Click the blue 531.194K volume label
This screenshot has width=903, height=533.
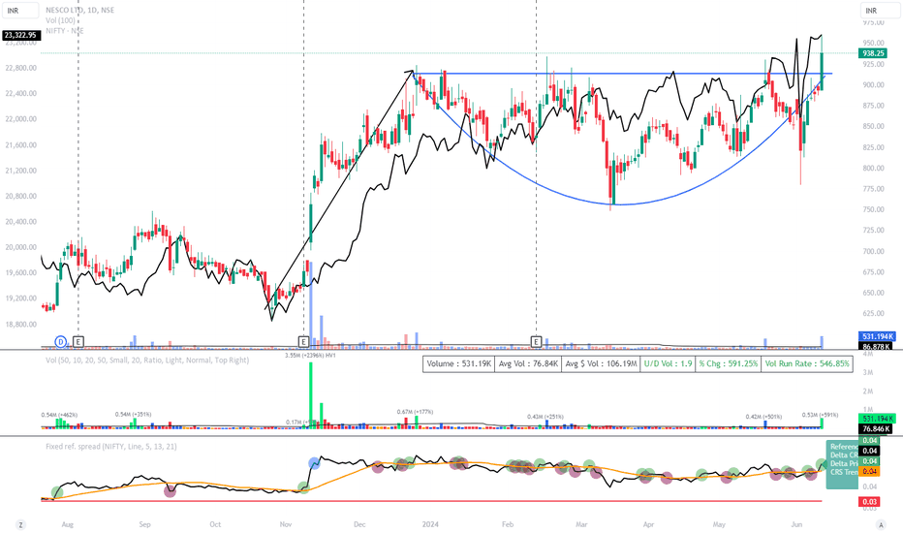point(878,336)
